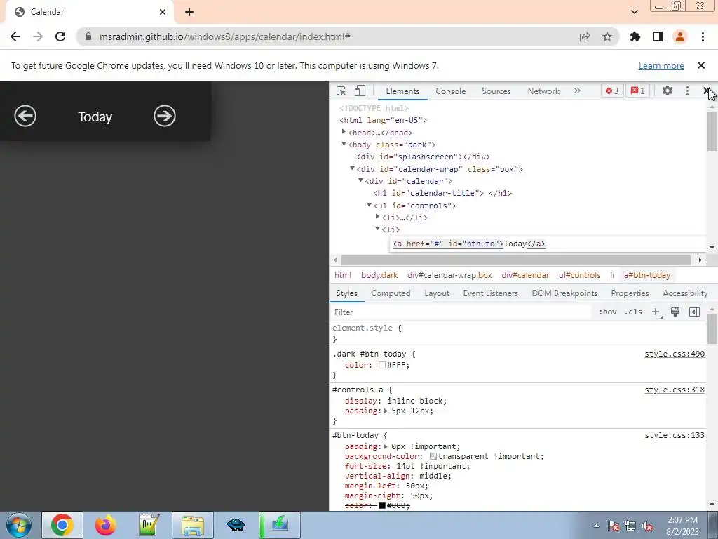Open the Network tab
This screenshot has height=539, width=718.
tap(543, 91)
